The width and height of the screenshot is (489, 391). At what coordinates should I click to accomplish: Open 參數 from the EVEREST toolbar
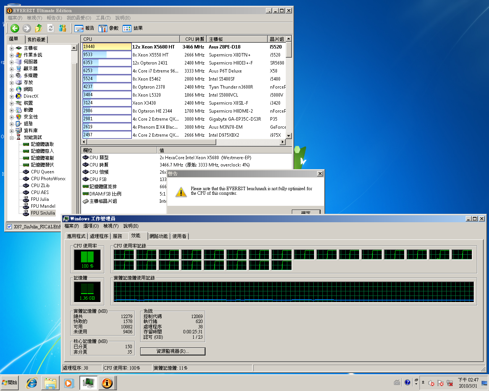[108, 28]
